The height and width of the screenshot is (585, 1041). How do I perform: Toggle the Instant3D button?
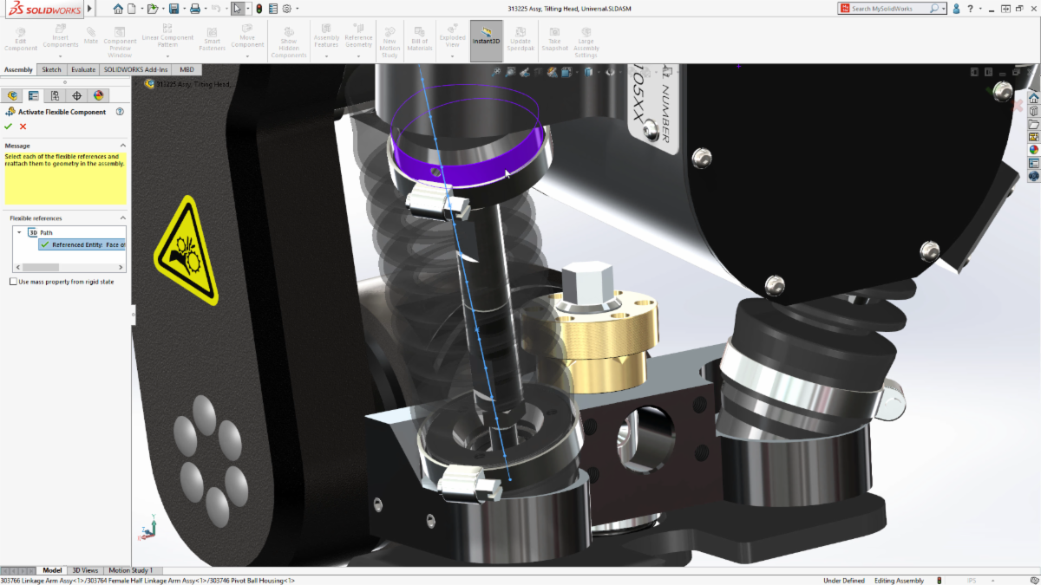(486, 41)
